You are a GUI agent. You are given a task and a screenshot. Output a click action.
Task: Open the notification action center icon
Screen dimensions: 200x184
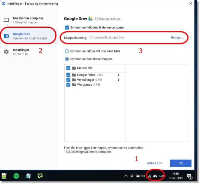(189, 176)
